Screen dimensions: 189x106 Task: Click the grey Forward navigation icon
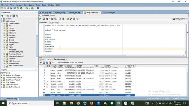pyautogui.click(x=27, y=8)
